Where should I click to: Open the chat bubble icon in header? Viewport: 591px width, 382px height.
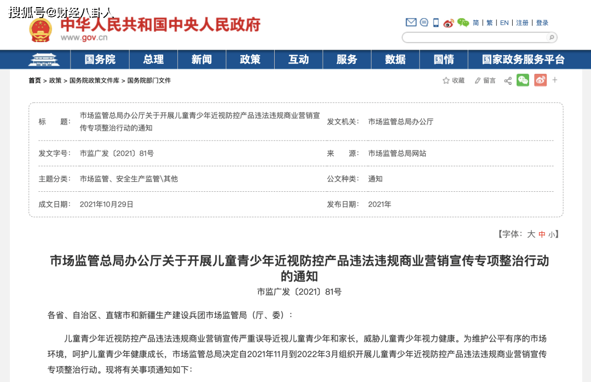[424, 22]
